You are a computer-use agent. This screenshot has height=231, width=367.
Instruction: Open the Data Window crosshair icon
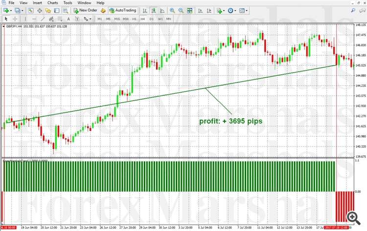pyautogui.click(x=40, y=11)
